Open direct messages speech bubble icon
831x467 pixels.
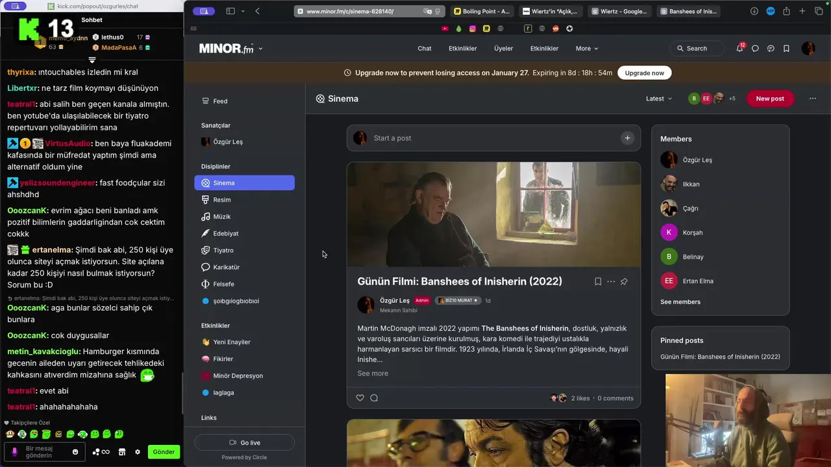pos(755,49)
